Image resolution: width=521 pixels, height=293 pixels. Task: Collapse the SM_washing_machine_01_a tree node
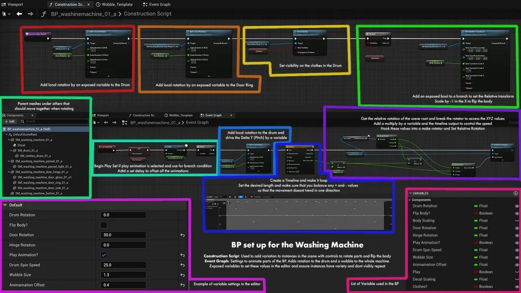[x=9, y=140]
